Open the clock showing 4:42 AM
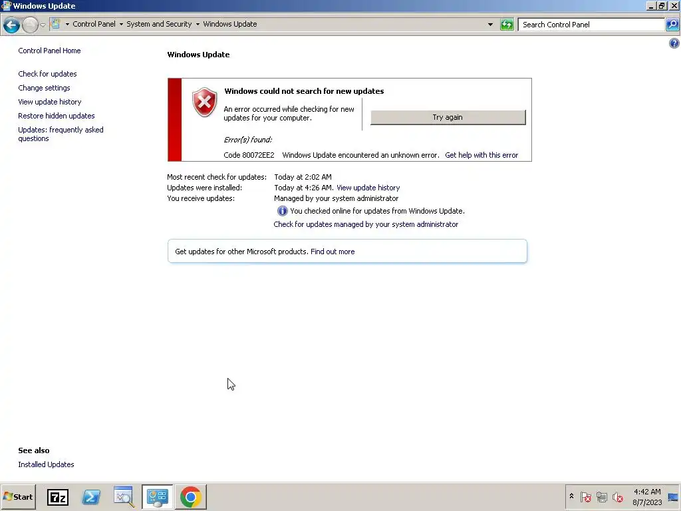681x511 pixels. click(647, 497)
